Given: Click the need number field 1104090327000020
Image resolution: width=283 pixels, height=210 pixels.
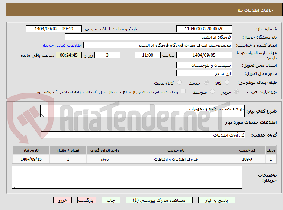Looking at the screenshot, I should pyautogui.click(x=204, y=29).
